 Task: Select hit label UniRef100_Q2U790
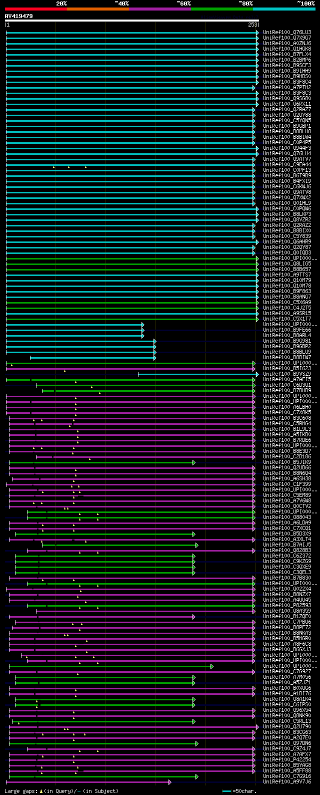click(287, 727)
